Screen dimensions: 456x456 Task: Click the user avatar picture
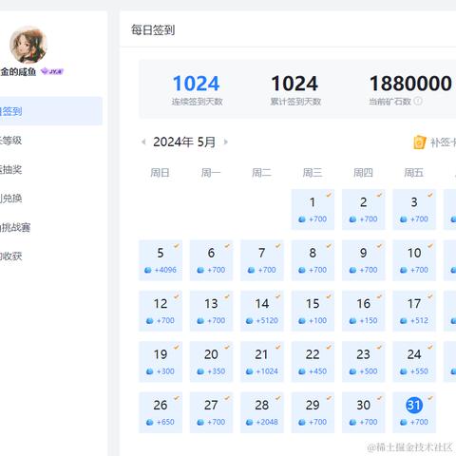28,45
